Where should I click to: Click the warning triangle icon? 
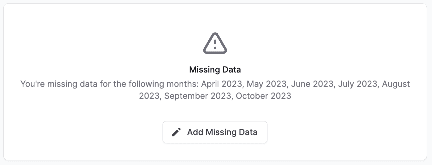(215, 44)
